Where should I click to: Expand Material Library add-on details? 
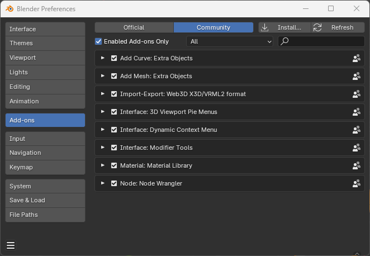click(103, 165)
